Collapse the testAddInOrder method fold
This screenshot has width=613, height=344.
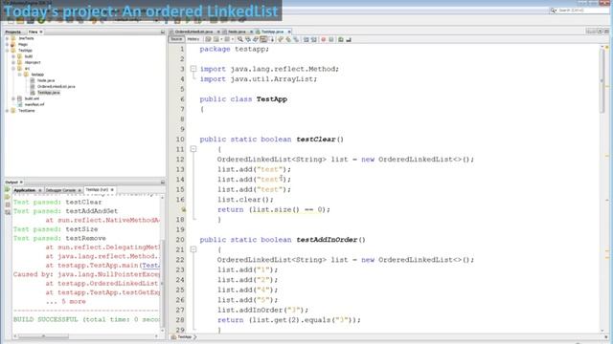click(x=193, y=249)
